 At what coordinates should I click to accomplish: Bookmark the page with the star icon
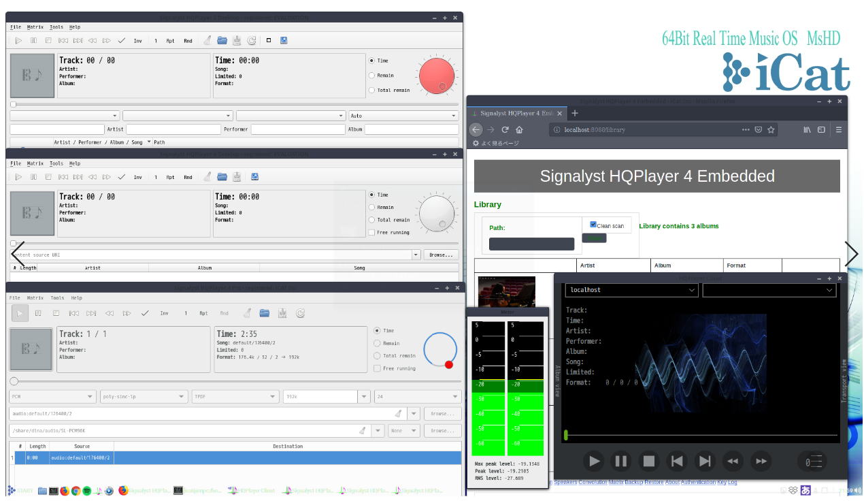pyautogui.click(x=771, y=129)
